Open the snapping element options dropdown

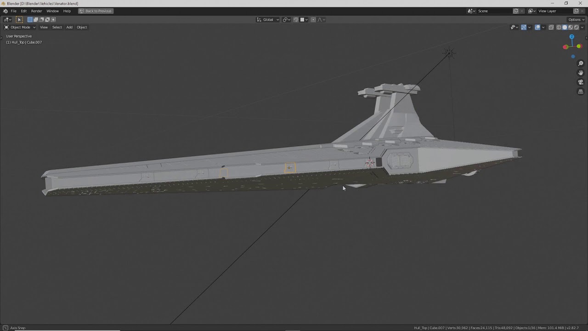[304, 19]
